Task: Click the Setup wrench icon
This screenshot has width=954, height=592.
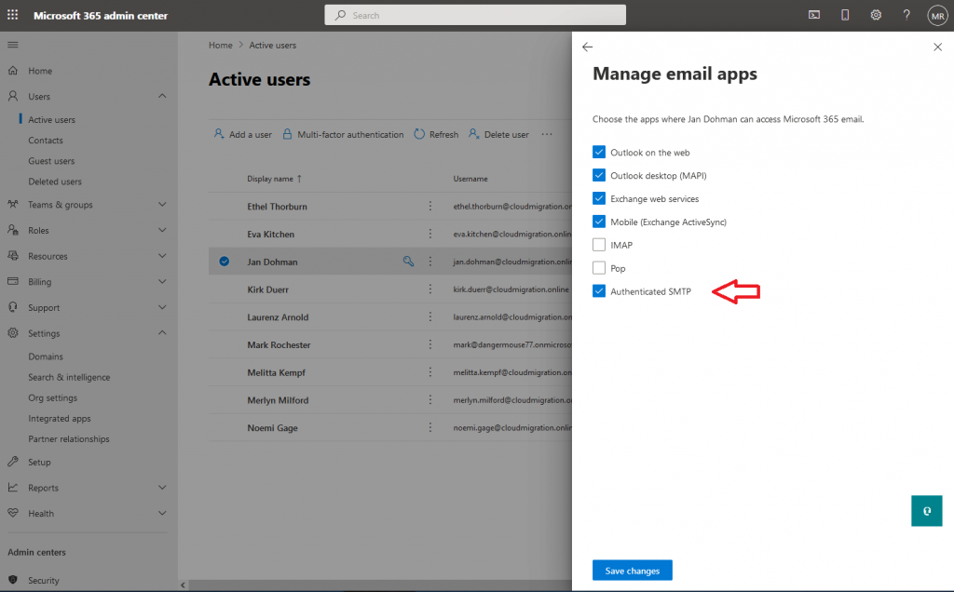Action: pyautogui.click(x=13, y=462)
